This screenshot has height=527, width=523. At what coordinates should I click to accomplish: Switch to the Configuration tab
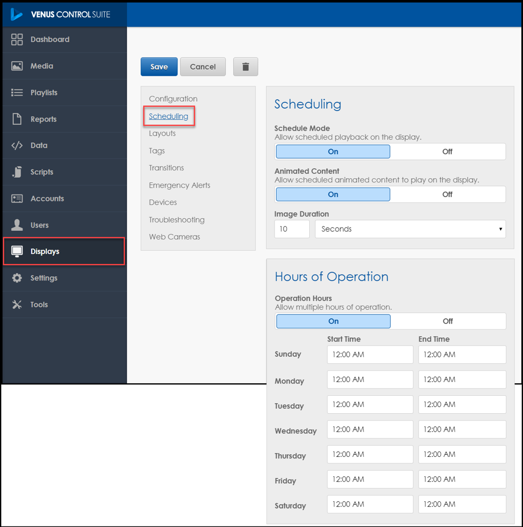[172, 99]
